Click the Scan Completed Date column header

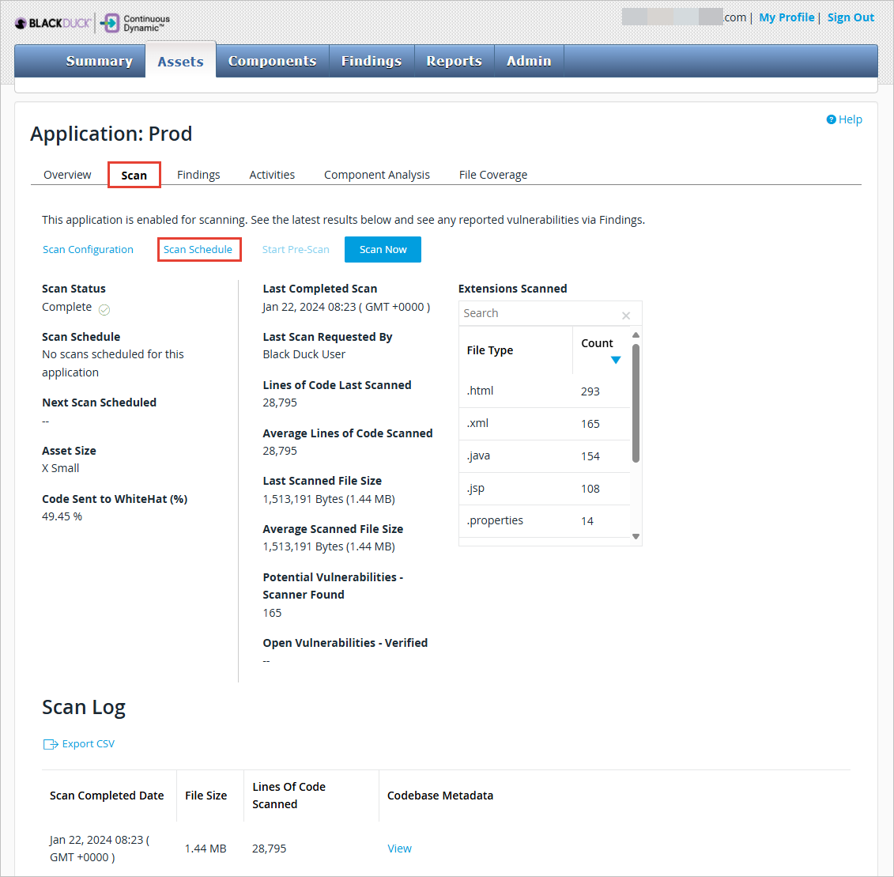click(107, 796)
